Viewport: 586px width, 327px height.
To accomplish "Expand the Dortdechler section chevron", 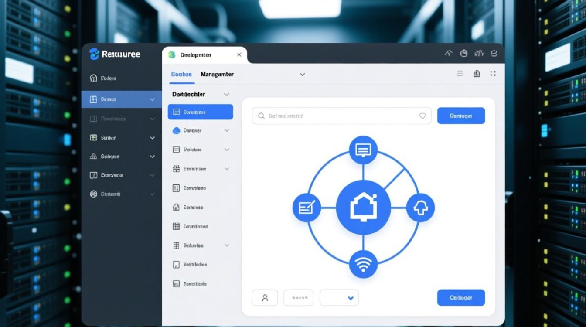I will (226, 94).
